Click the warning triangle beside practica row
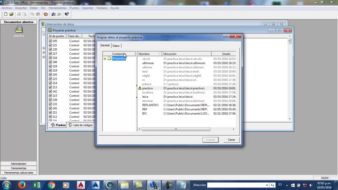The width and height of the screenshot is (338, 190). click(140, 88)
